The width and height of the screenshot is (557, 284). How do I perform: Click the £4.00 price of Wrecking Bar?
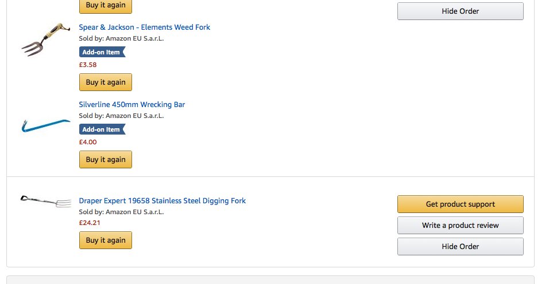coord(88,142)
